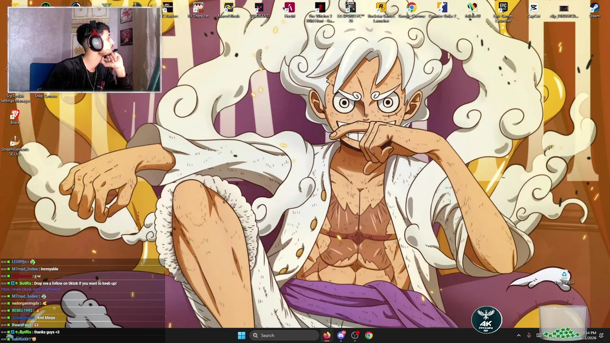Open The Witcher 3 Wild Hunt shortcut

(320, 12)
